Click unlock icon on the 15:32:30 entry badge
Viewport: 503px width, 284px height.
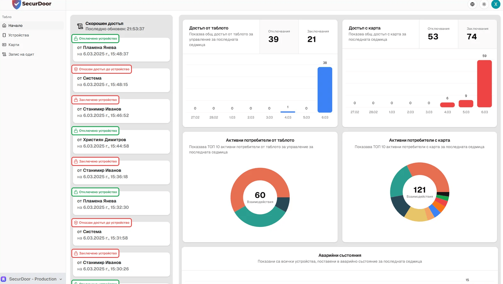(76, 192)
